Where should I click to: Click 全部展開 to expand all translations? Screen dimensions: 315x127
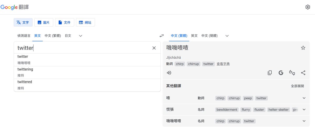click(x=297, y=86)
